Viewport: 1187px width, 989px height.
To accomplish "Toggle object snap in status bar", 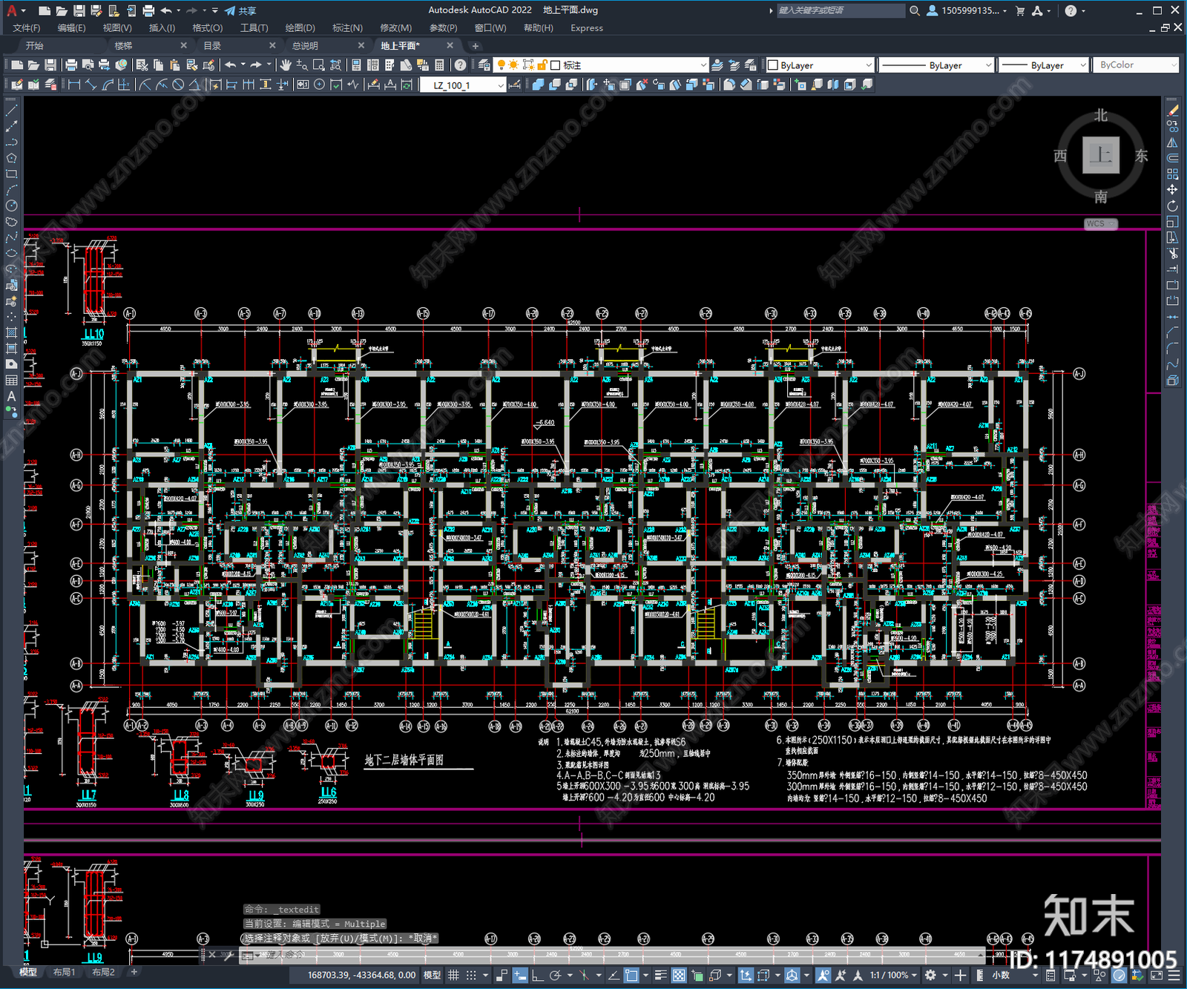I will (631, 975).
